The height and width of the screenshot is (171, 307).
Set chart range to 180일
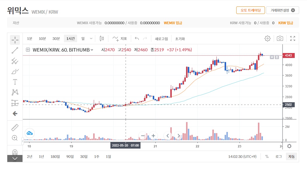55,156
